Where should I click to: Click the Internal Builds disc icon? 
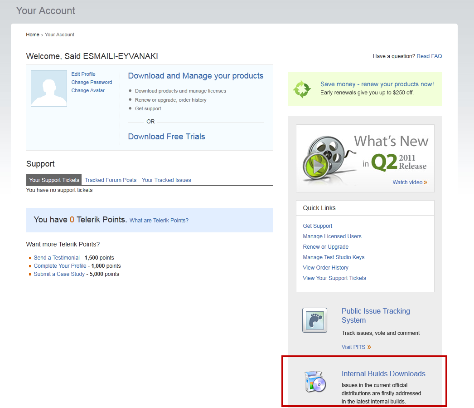[314, 382]
